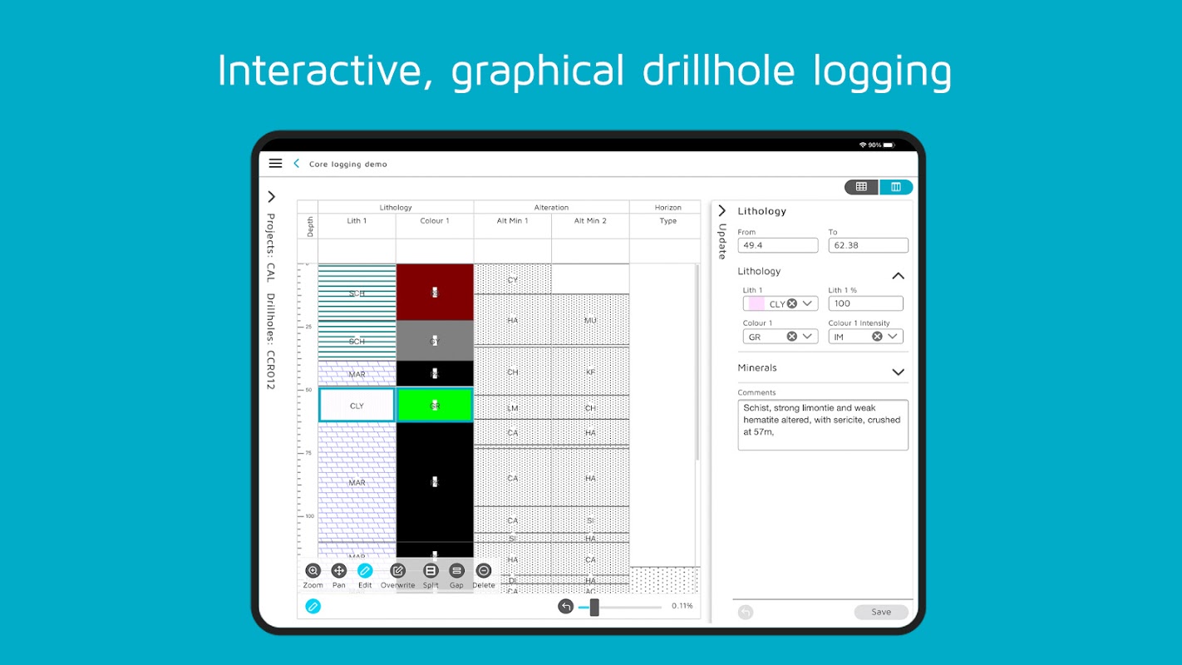Select the large MAR lithology interval
Viewport: 1182px width, 665px height.
point(357,482)
